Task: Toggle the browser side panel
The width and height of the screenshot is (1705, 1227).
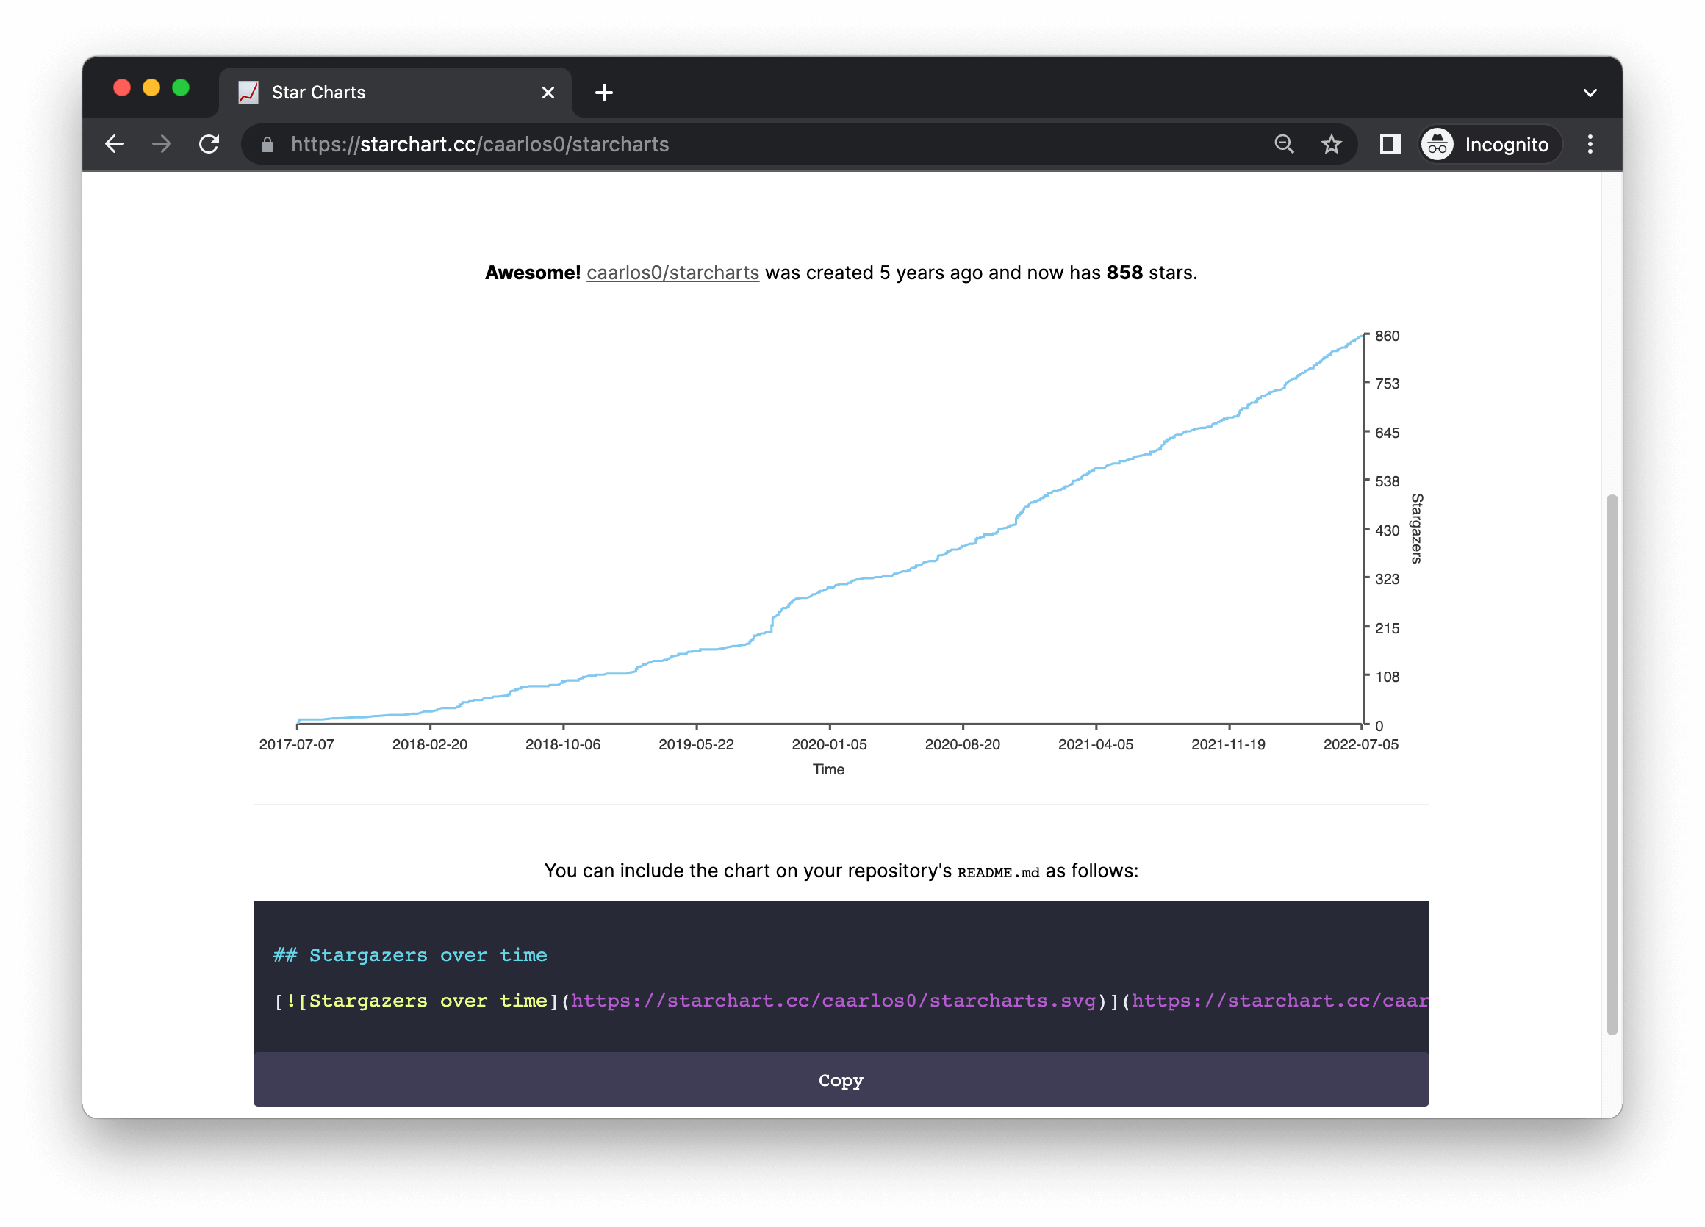Action: (1390, 144)
